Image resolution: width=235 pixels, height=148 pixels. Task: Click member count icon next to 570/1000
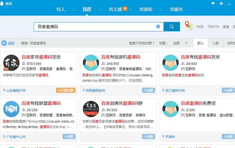(23, 63)
